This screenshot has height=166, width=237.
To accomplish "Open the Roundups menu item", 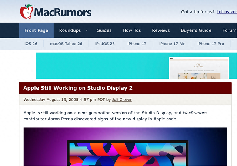I will [x=70, y=30].
